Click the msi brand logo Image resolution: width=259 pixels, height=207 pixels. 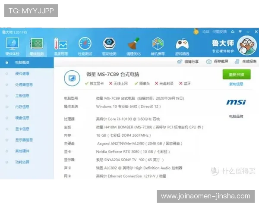point(236,102)
